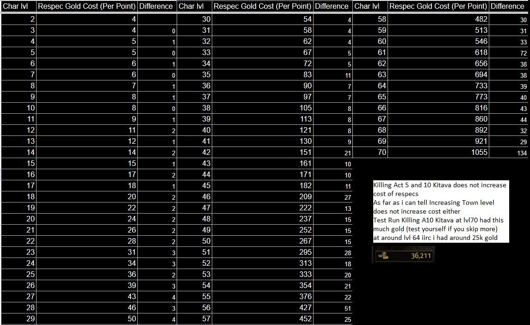
Task: Select respec cost cell 83
Action: point(263,75)
